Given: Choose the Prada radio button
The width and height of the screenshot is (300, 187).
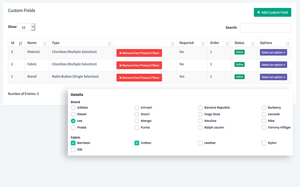Looking at the screenshot, I should pos(73,128).
